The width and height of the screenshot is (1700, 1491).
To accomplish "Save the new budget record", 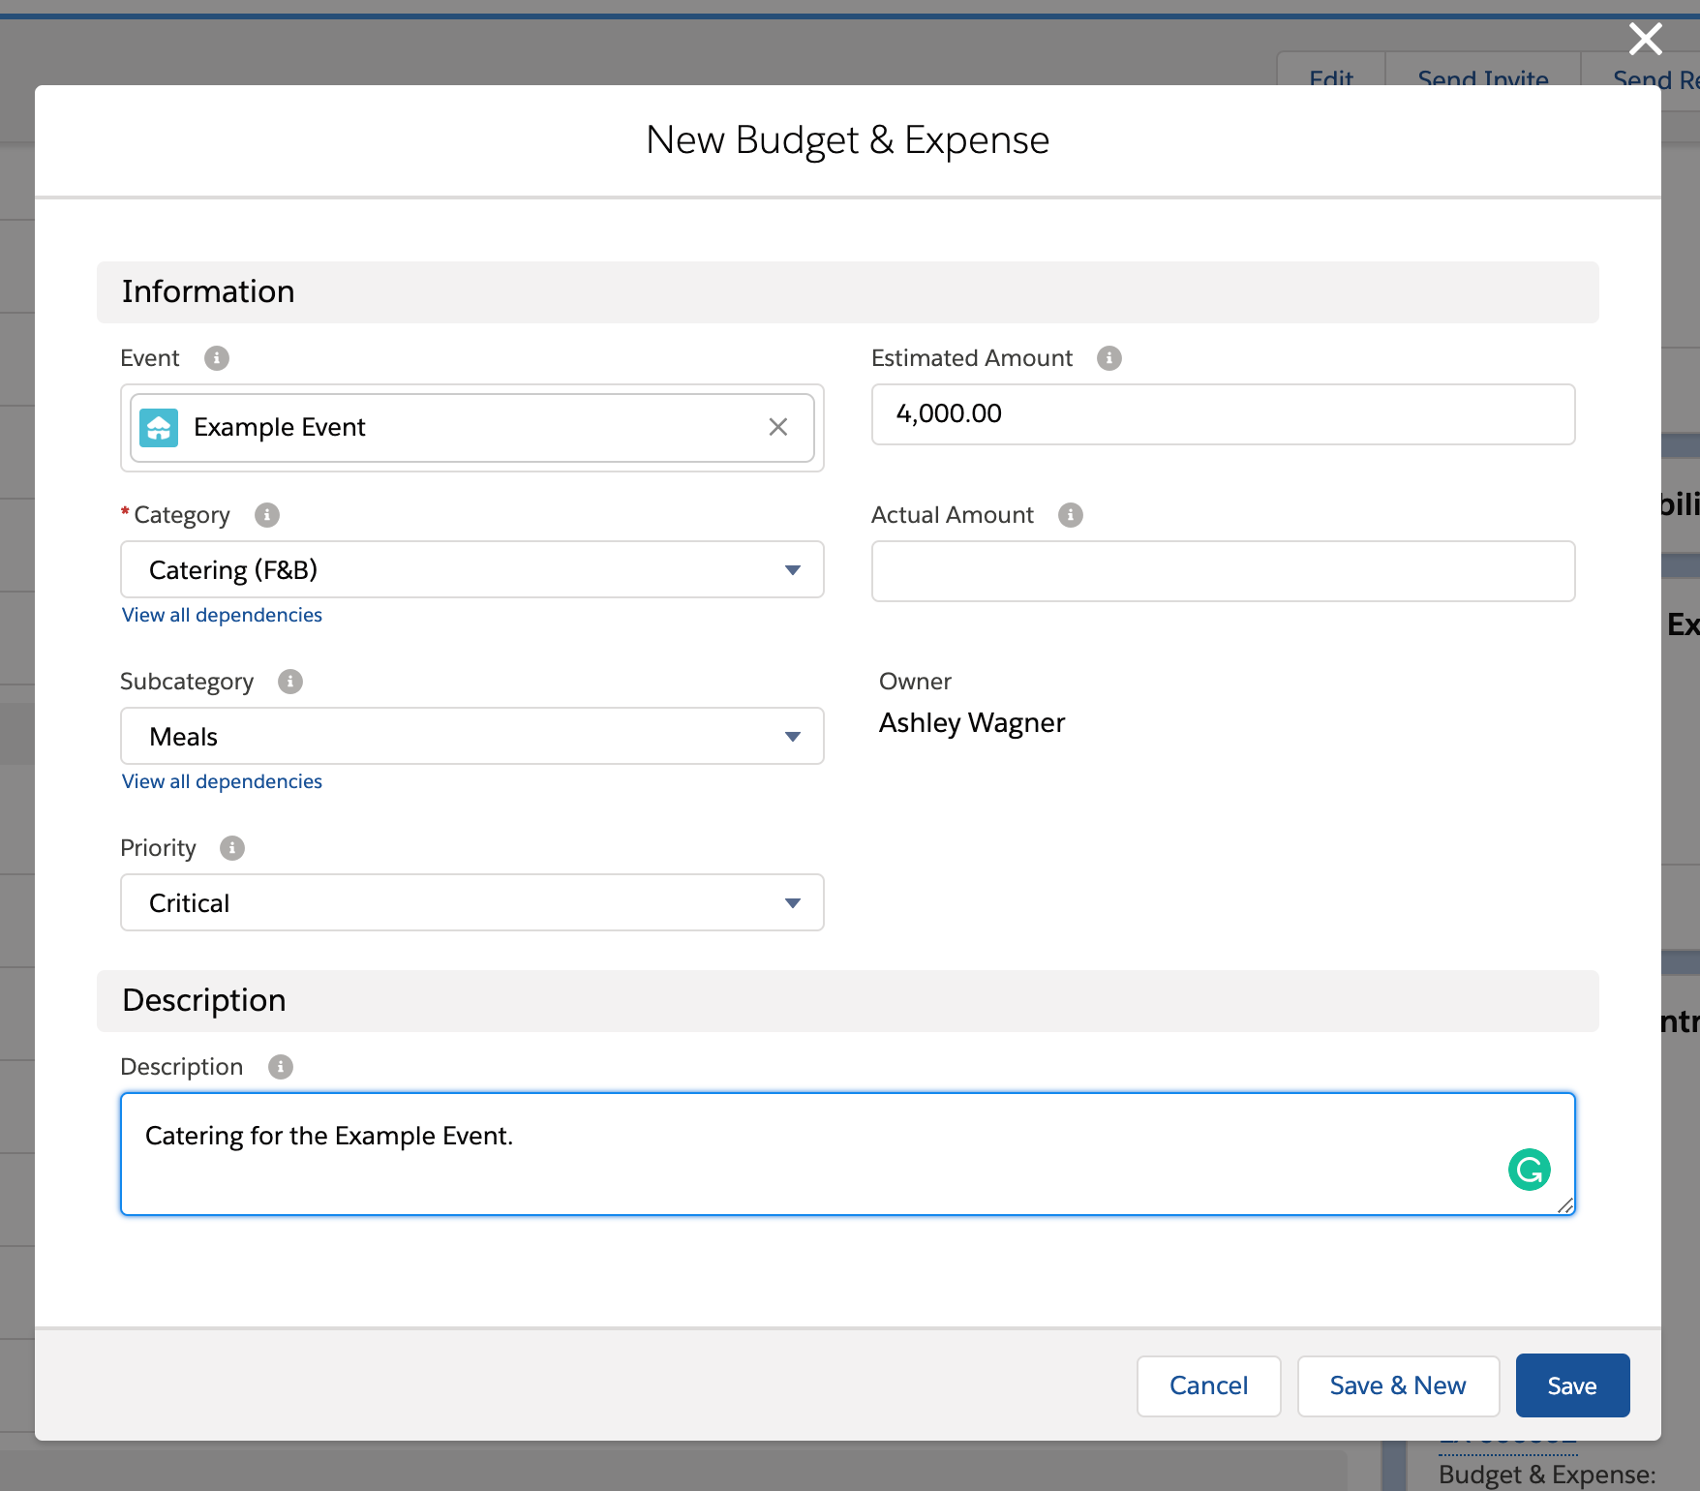I will [x=1572, y=1385].
